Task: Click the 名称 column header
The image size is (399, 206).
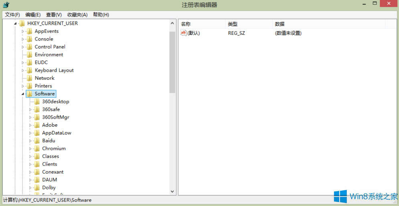Action: 202,24
